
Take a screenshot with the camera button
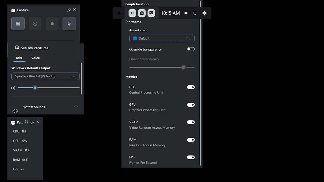pos(18,24)
